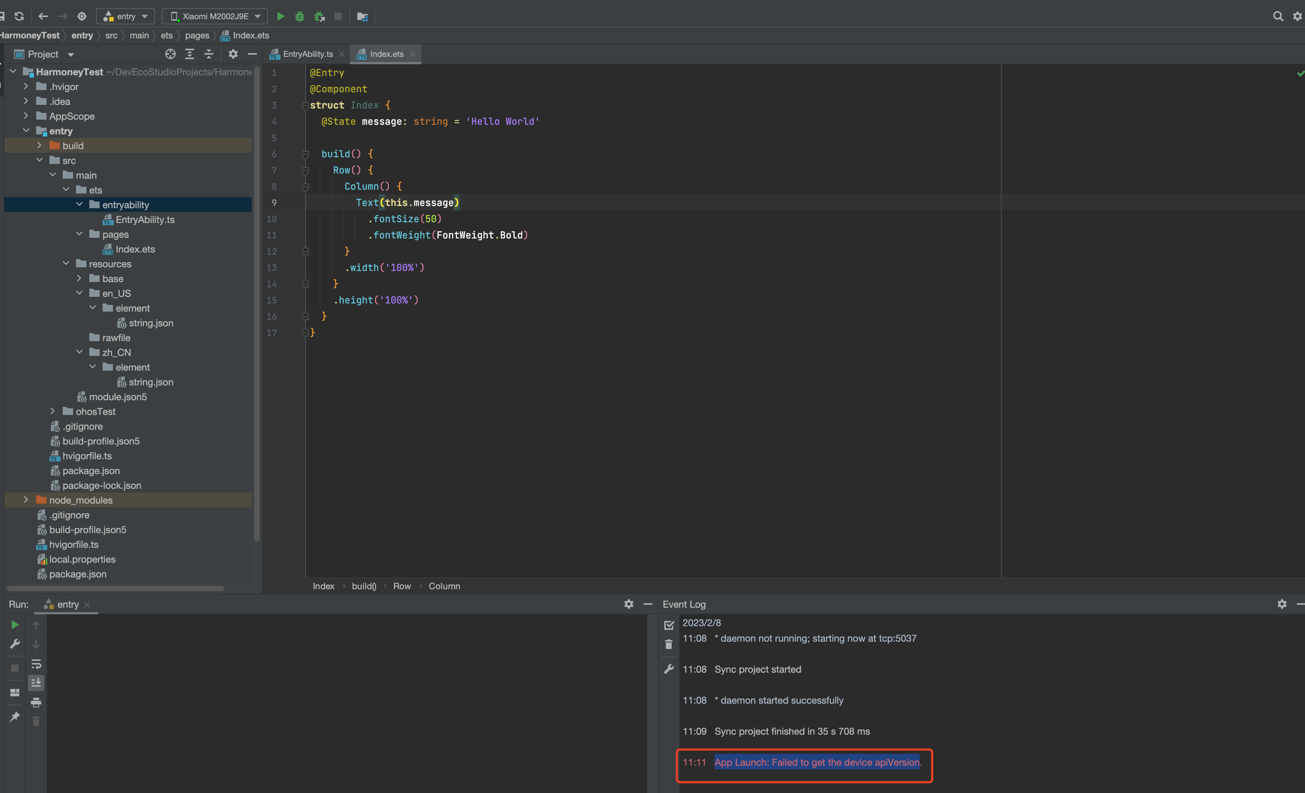Open the entry run configuration dropdown
Image resolution: width=1305 pixels, height=793 pixels.
point(125,16)
